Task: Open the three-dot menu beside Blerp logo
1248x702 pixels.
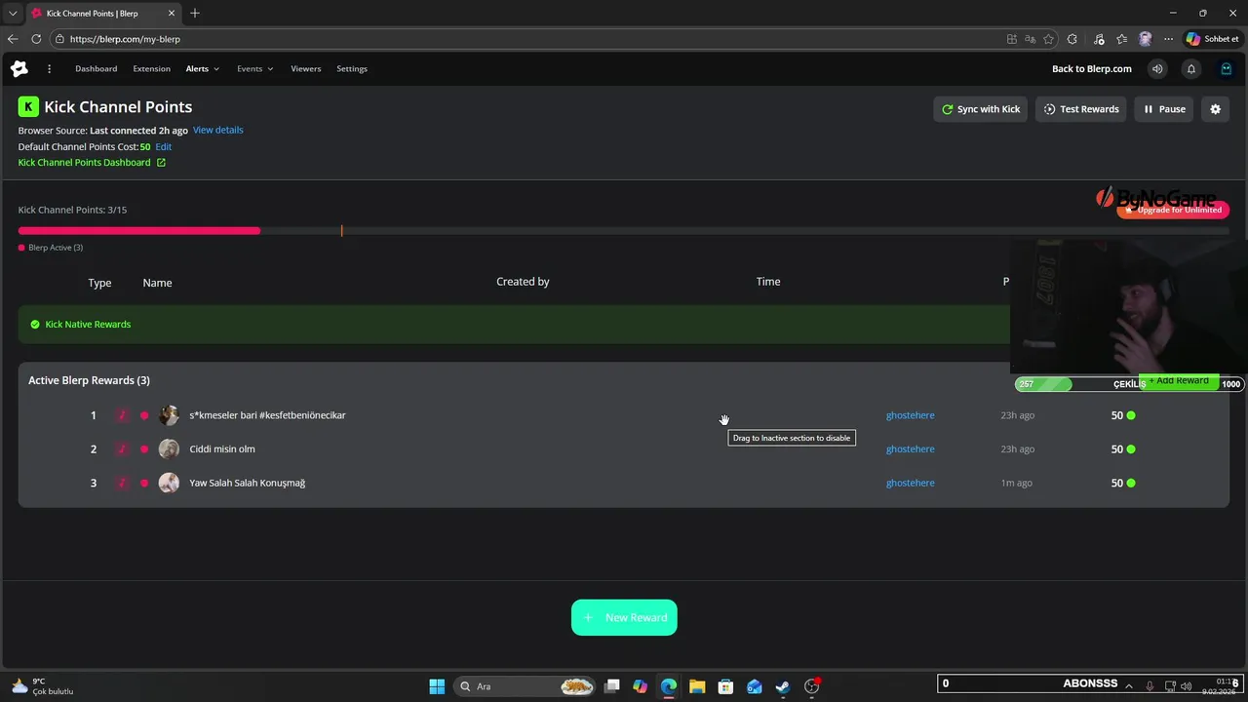Action: coord(49,69)
